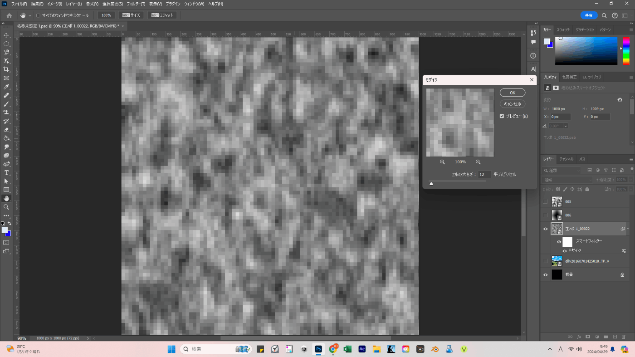Open the Help icon at top right
This screenshot has width=635, height=357.
click(x=615, y=15)
